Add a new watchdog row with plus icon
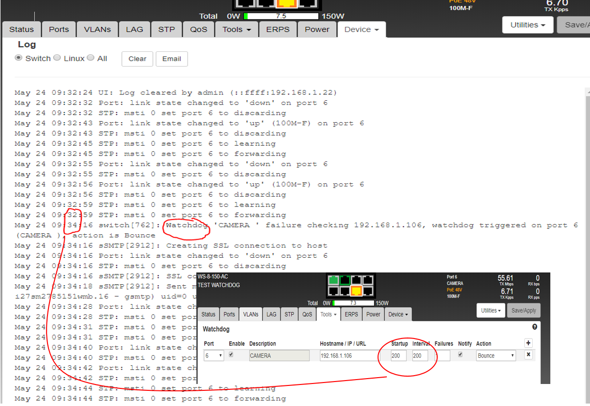The image size is (590, 406). click(x=528, y=343)
